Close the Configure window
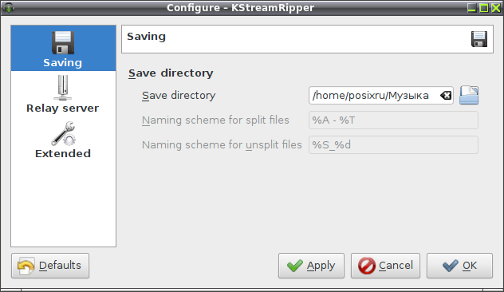 [x=496, y=8]
